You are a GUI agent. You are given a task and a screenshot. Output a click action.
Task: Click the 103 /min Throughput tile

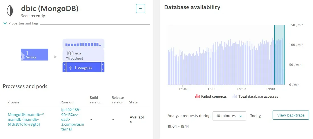(83, 55)
